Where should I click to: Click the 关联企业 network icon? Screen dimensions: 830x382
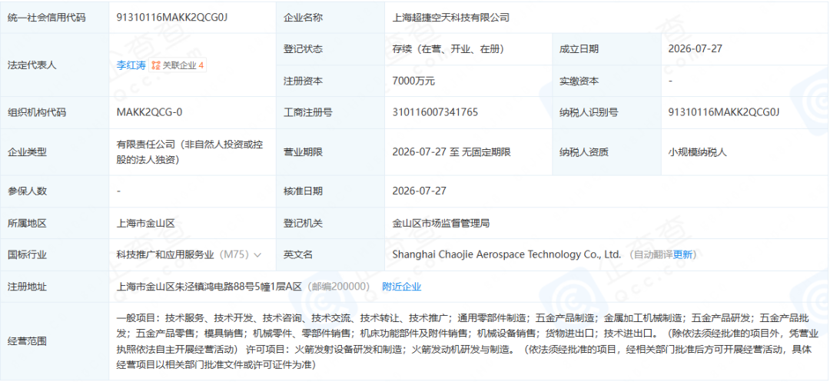pyautogui.click(x=155, y=65)
